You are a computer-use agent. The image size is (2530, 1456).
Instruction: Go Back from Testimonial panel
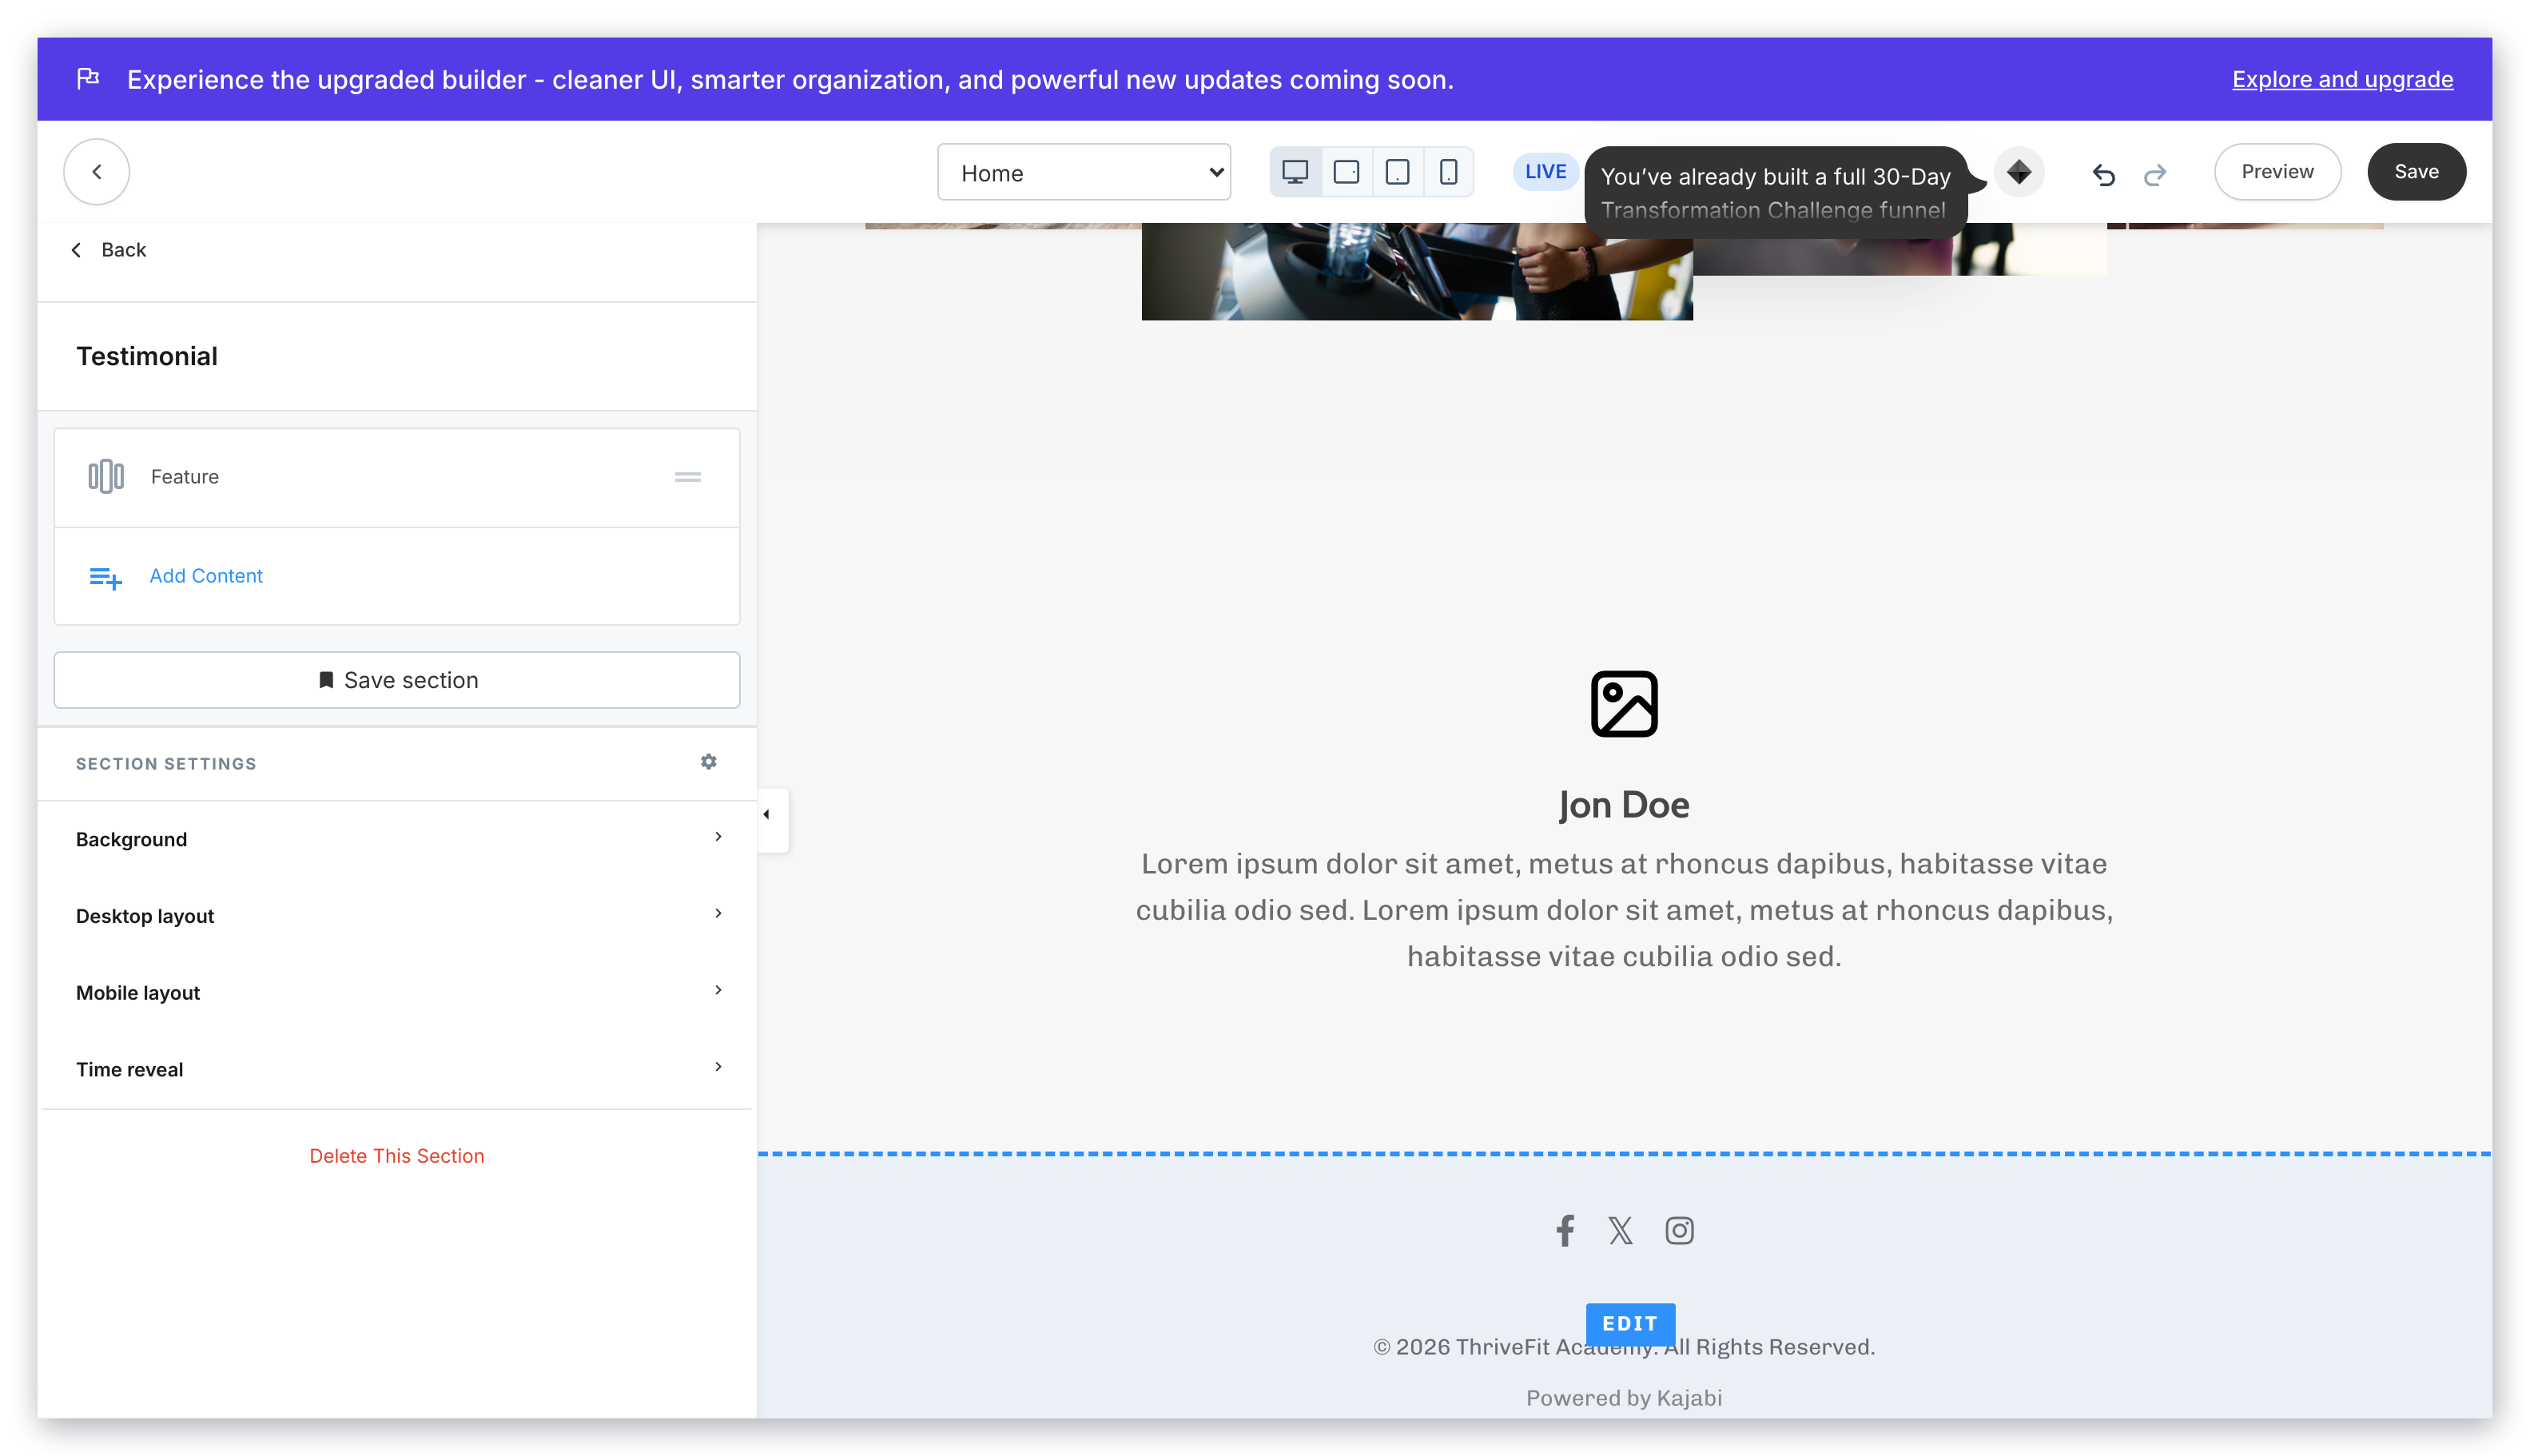point(110,250)
